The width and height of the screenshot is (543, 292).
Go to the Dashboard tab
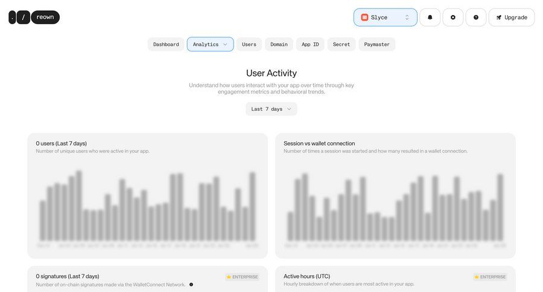[166, 44]
